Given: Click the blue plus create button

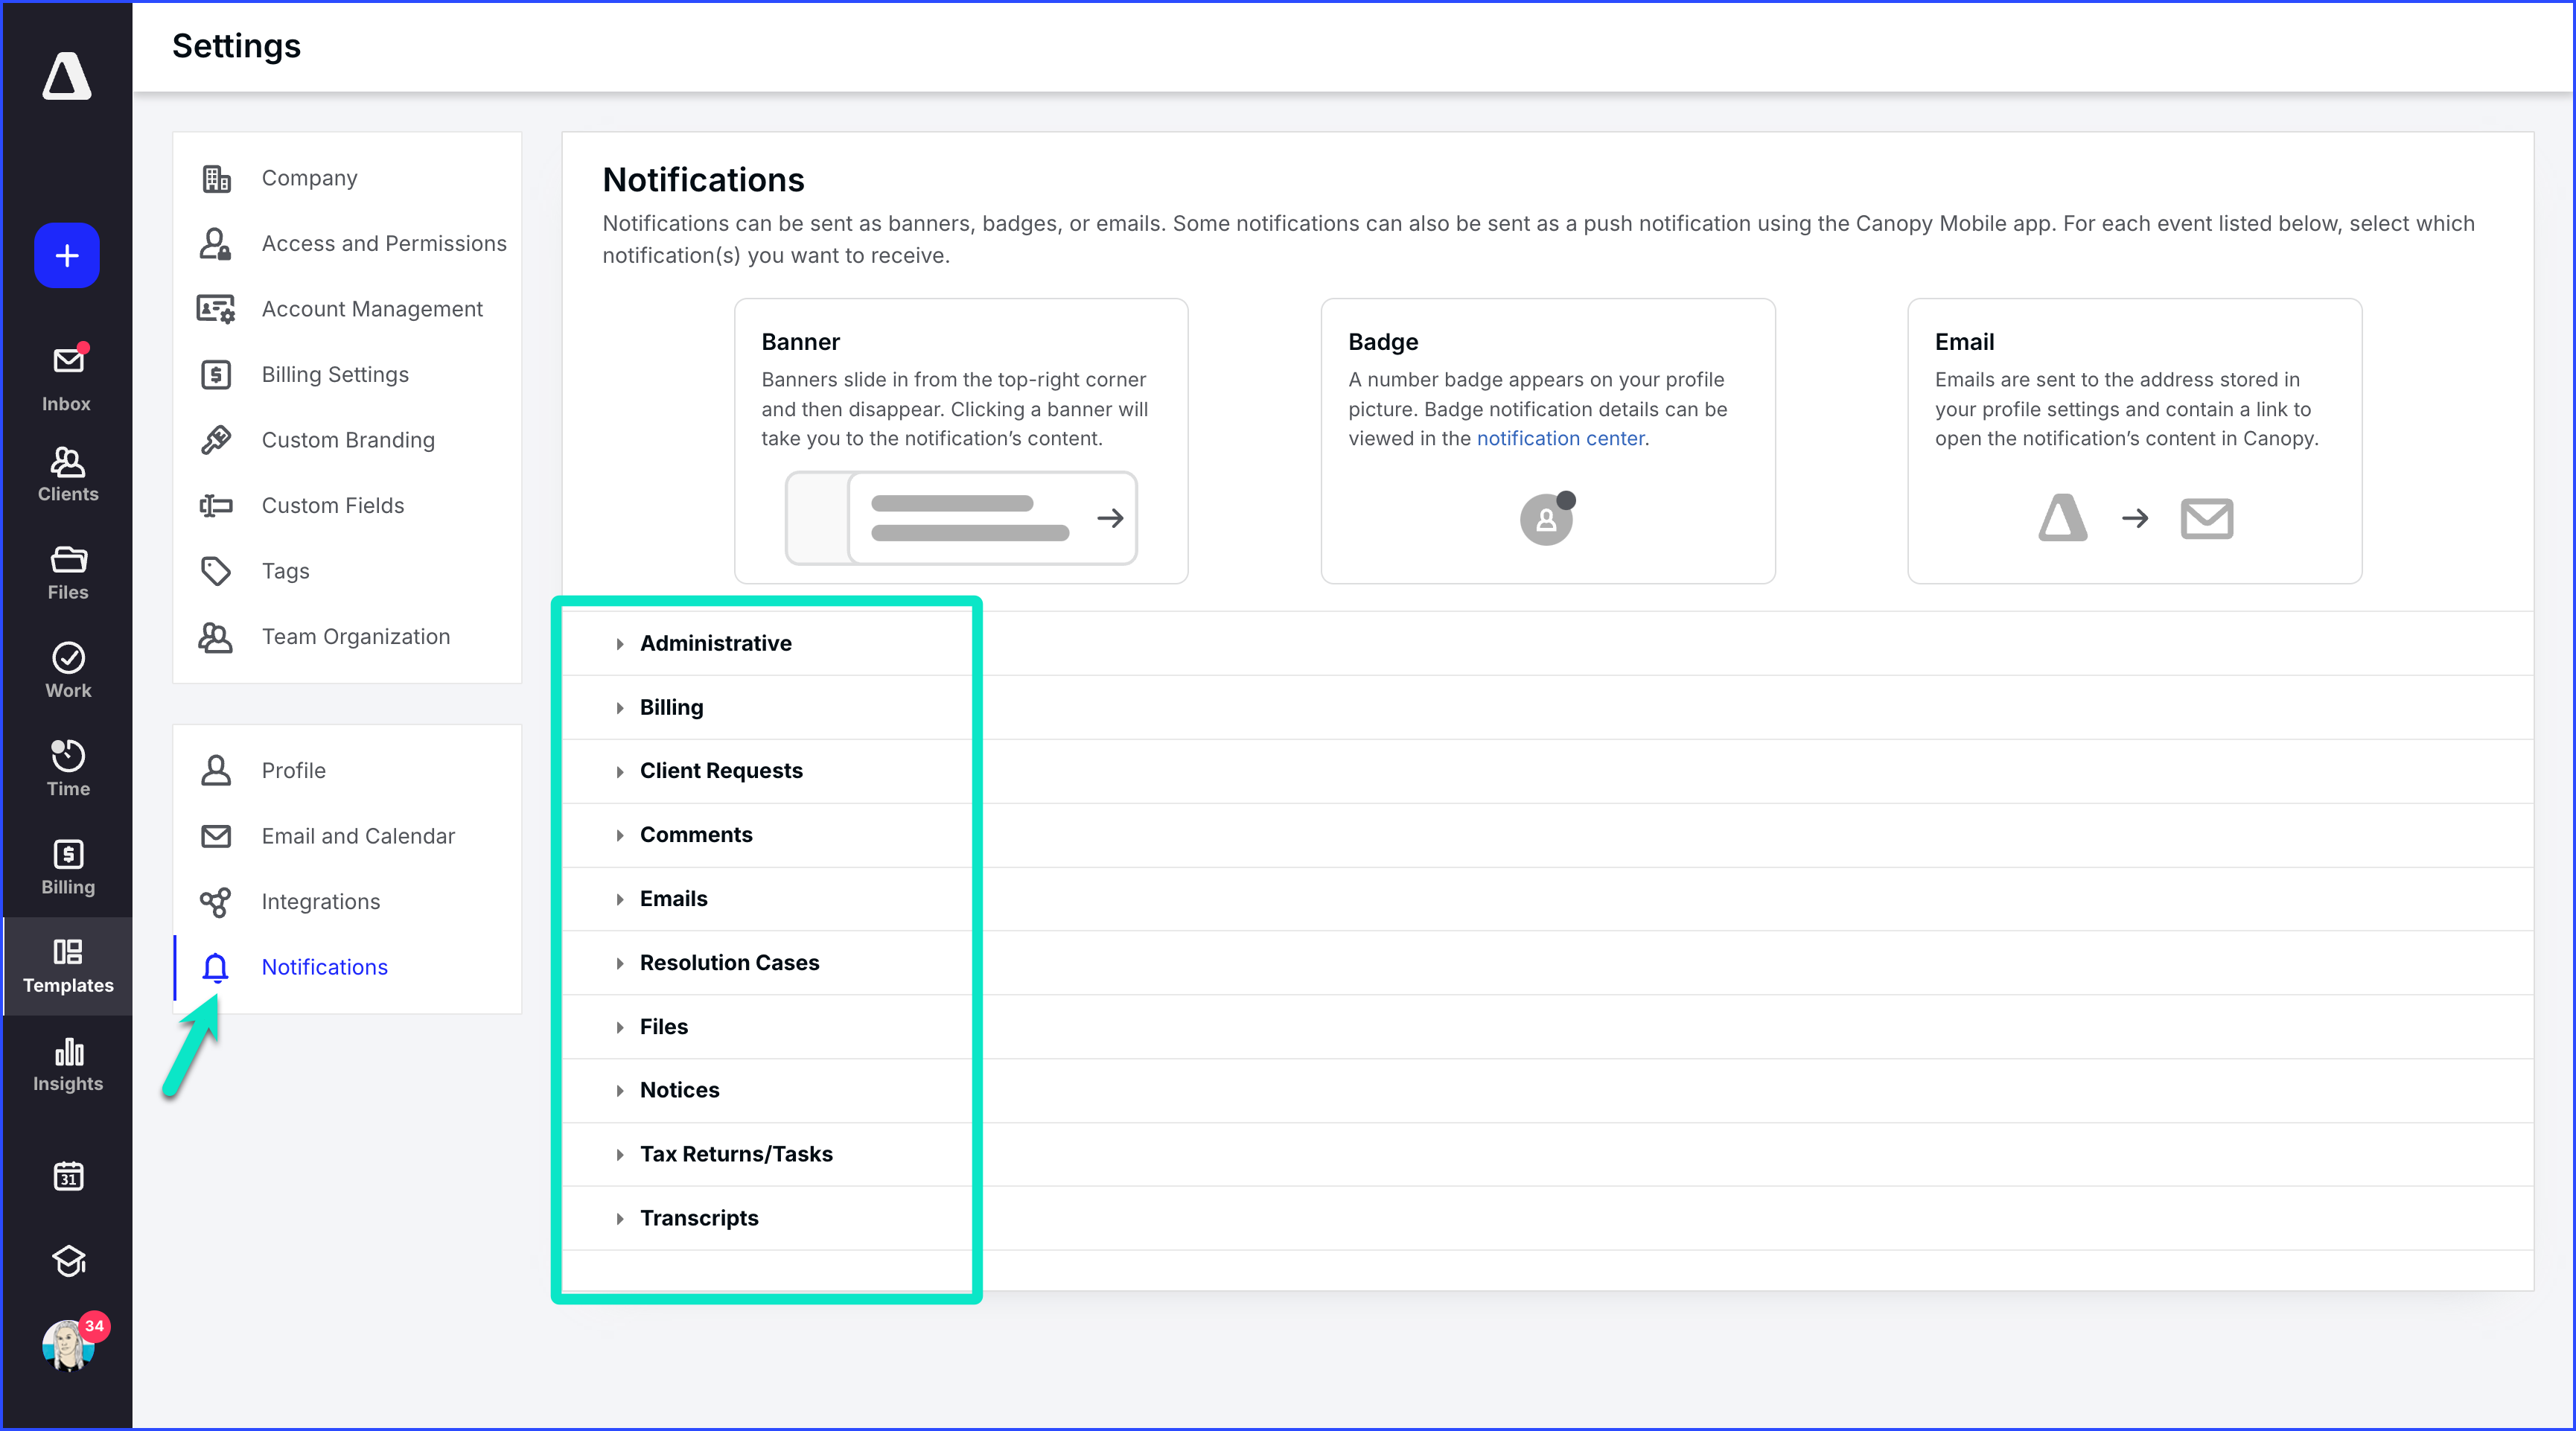Looking at the screenshot, I should [67, 256].
